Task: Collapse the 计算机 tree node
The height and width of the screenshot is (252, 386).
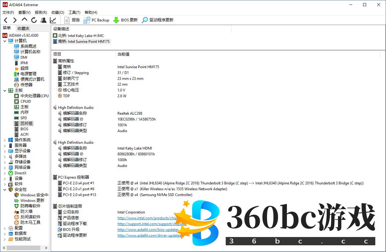Action: click(x=5, y=41)
